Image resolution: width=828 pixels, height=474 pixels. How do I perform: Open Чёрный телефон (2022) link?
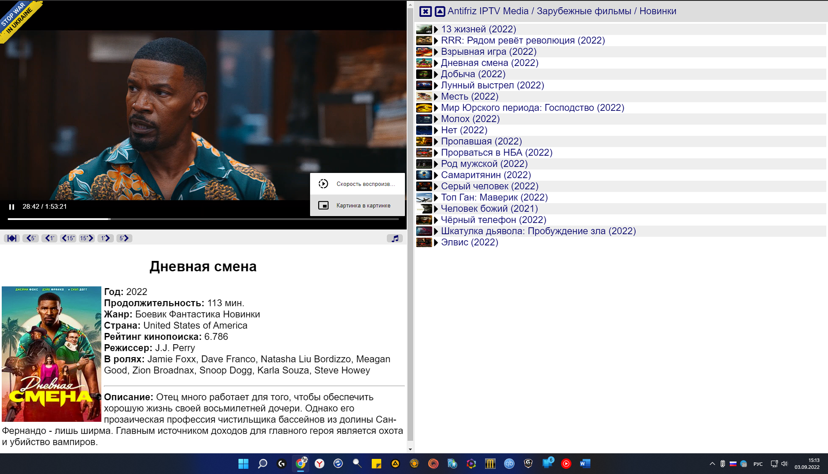493,220
